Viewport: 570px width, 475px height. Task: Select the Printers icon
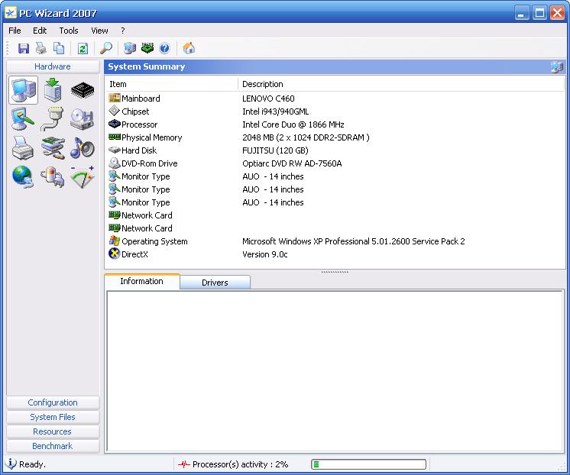click(x=23, y=148)
